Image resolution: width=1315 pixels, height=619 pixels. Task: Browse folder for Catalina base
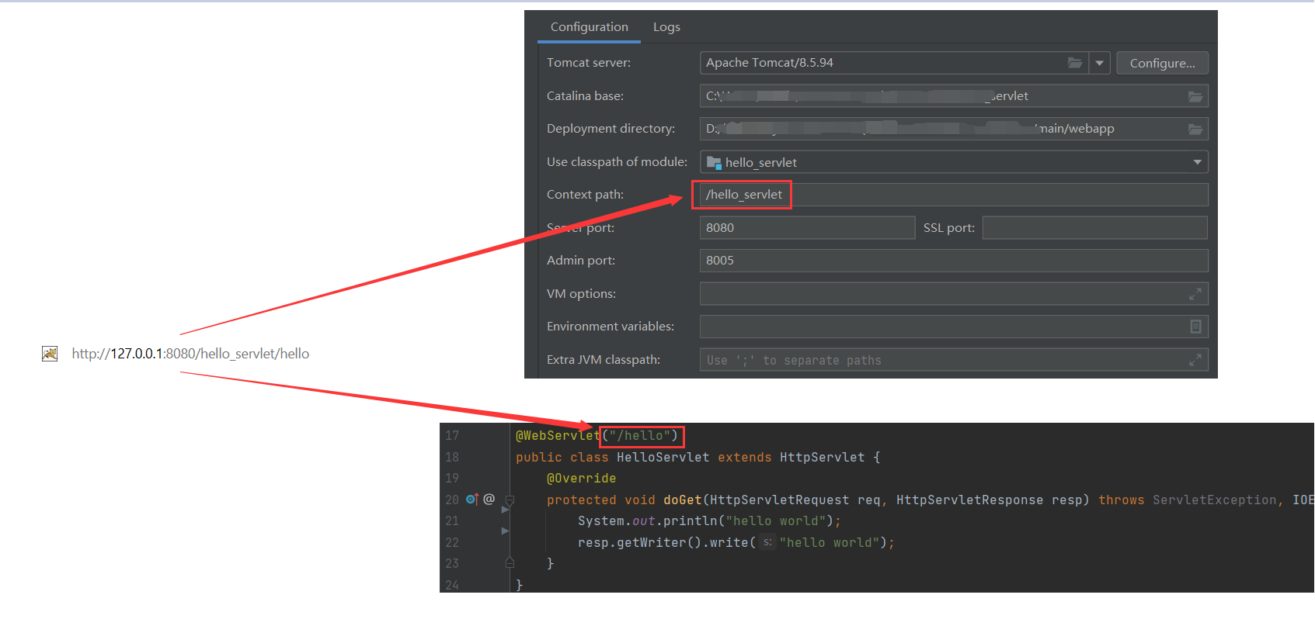coord(1195,96)
